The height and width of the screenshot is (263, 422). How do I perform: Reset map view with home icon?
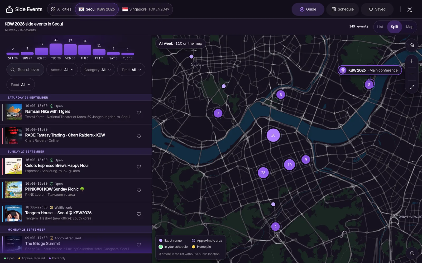[x=412, y=45]
